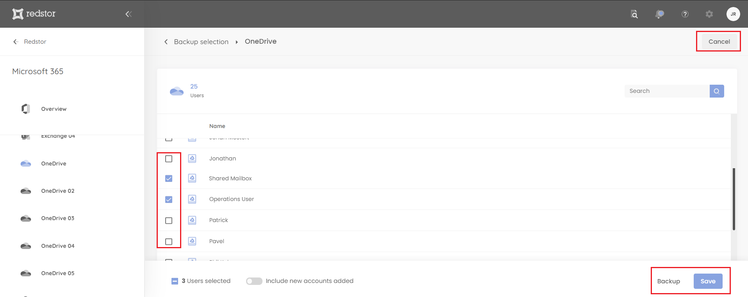Image resolution: width=748 pixels, height=297 pixels.
Task: Check the Patrick checkbox
Action: (x=169, y=221)
